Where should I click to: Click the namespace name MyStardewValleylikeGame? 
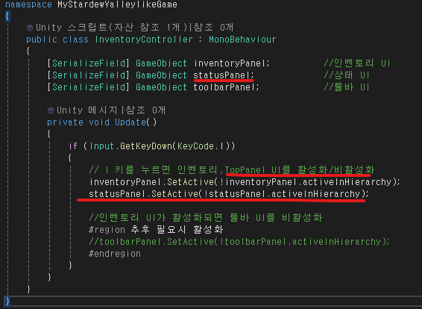[117, 4]
